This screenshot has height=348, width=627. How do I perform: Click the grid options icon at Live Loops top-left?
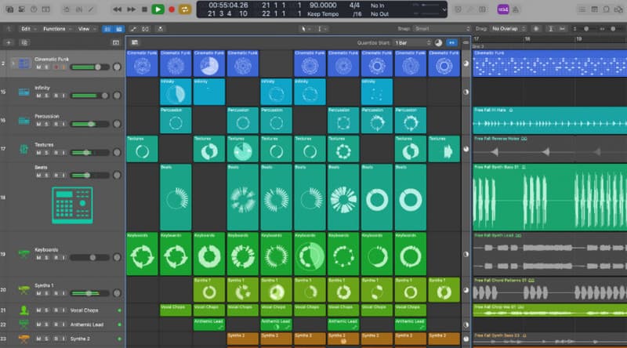pyautogui.click(x=135, y=42)
